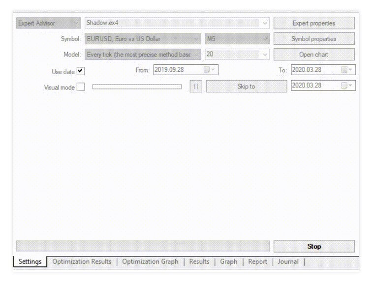Click the Stop button
This screenshot has width=372, height=284.
click(x=314, y=246)
